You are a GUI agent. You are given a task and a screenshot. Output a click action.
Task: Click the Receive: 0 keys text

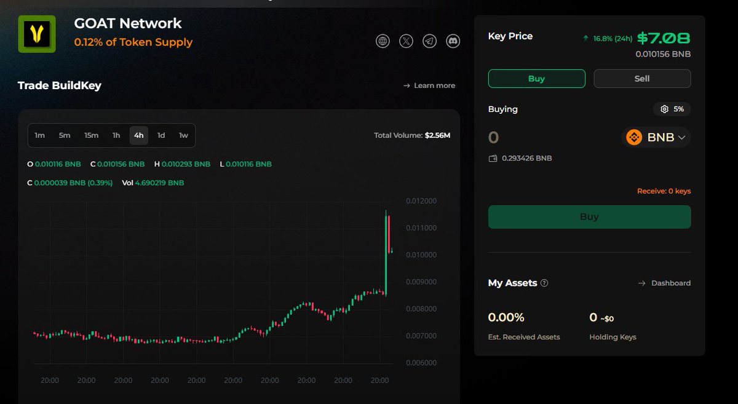tap(664, 191)
